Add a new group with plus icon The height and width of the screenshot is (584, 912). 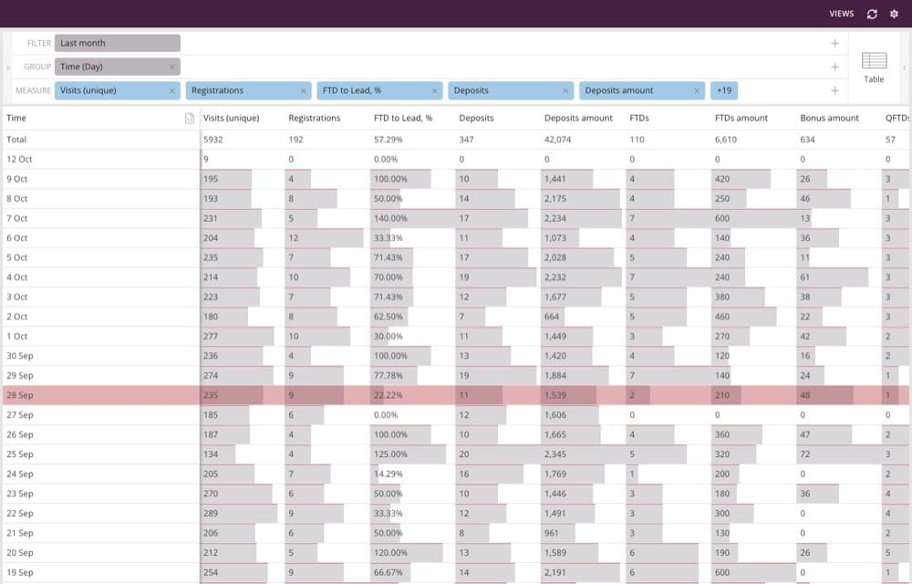[834, 67]
